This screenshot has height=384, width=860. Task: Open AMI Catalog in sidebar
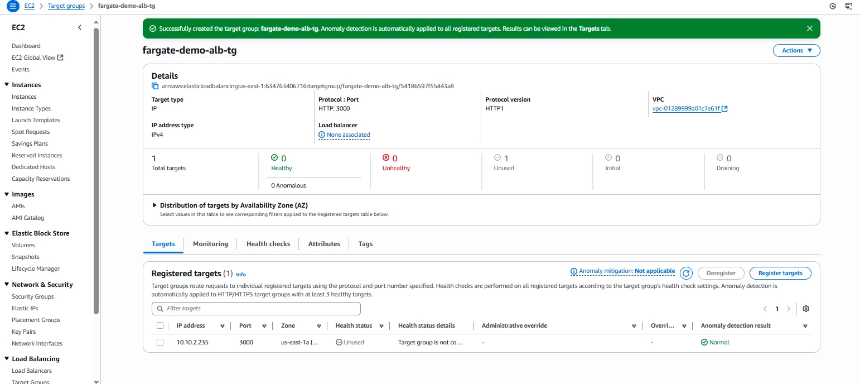[28, 218]
